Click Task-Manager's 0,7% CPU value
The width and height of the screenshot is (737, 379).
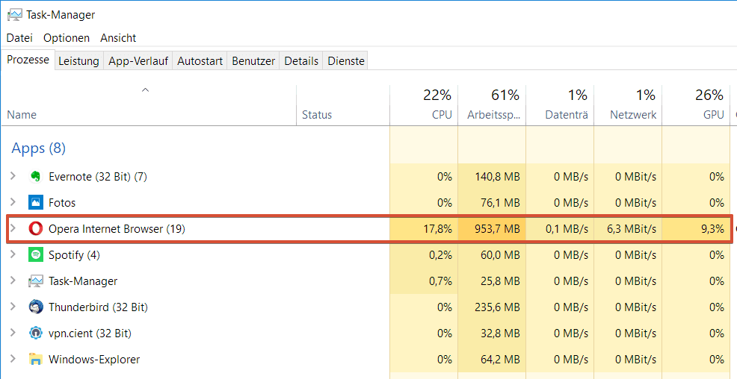(440, 281)
